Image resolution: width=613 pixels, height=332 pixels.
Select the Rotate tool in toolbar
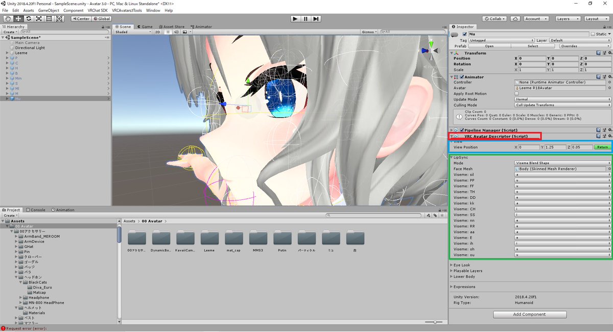pos(29,18)
